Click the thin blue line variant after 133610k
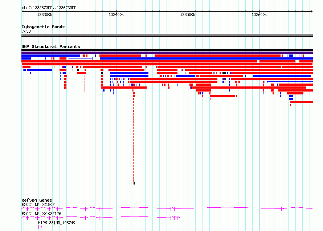Screen dimensions: 323x231 [x=290, y=82]
